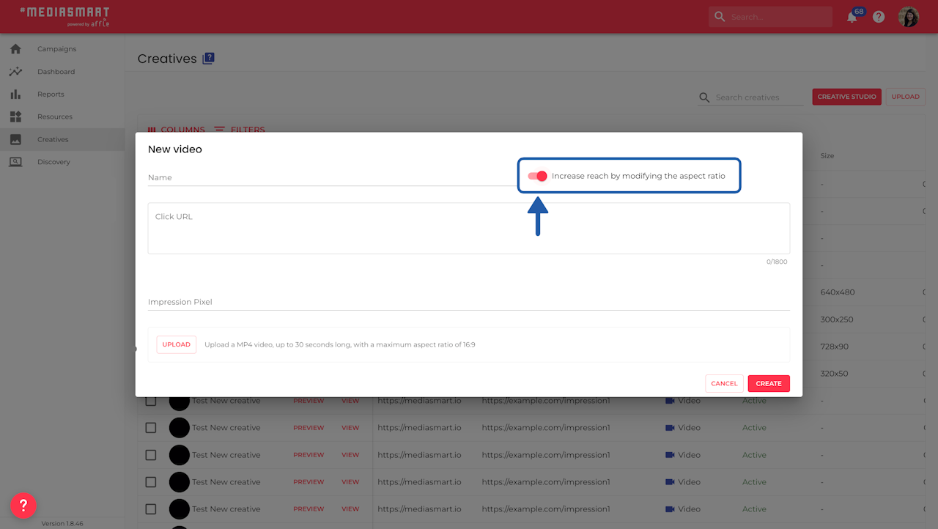The width and height of the screenshot is (938, 529).
Task: Open the user profile avatar
Action: pyautogui.click(x=909, y=17)
